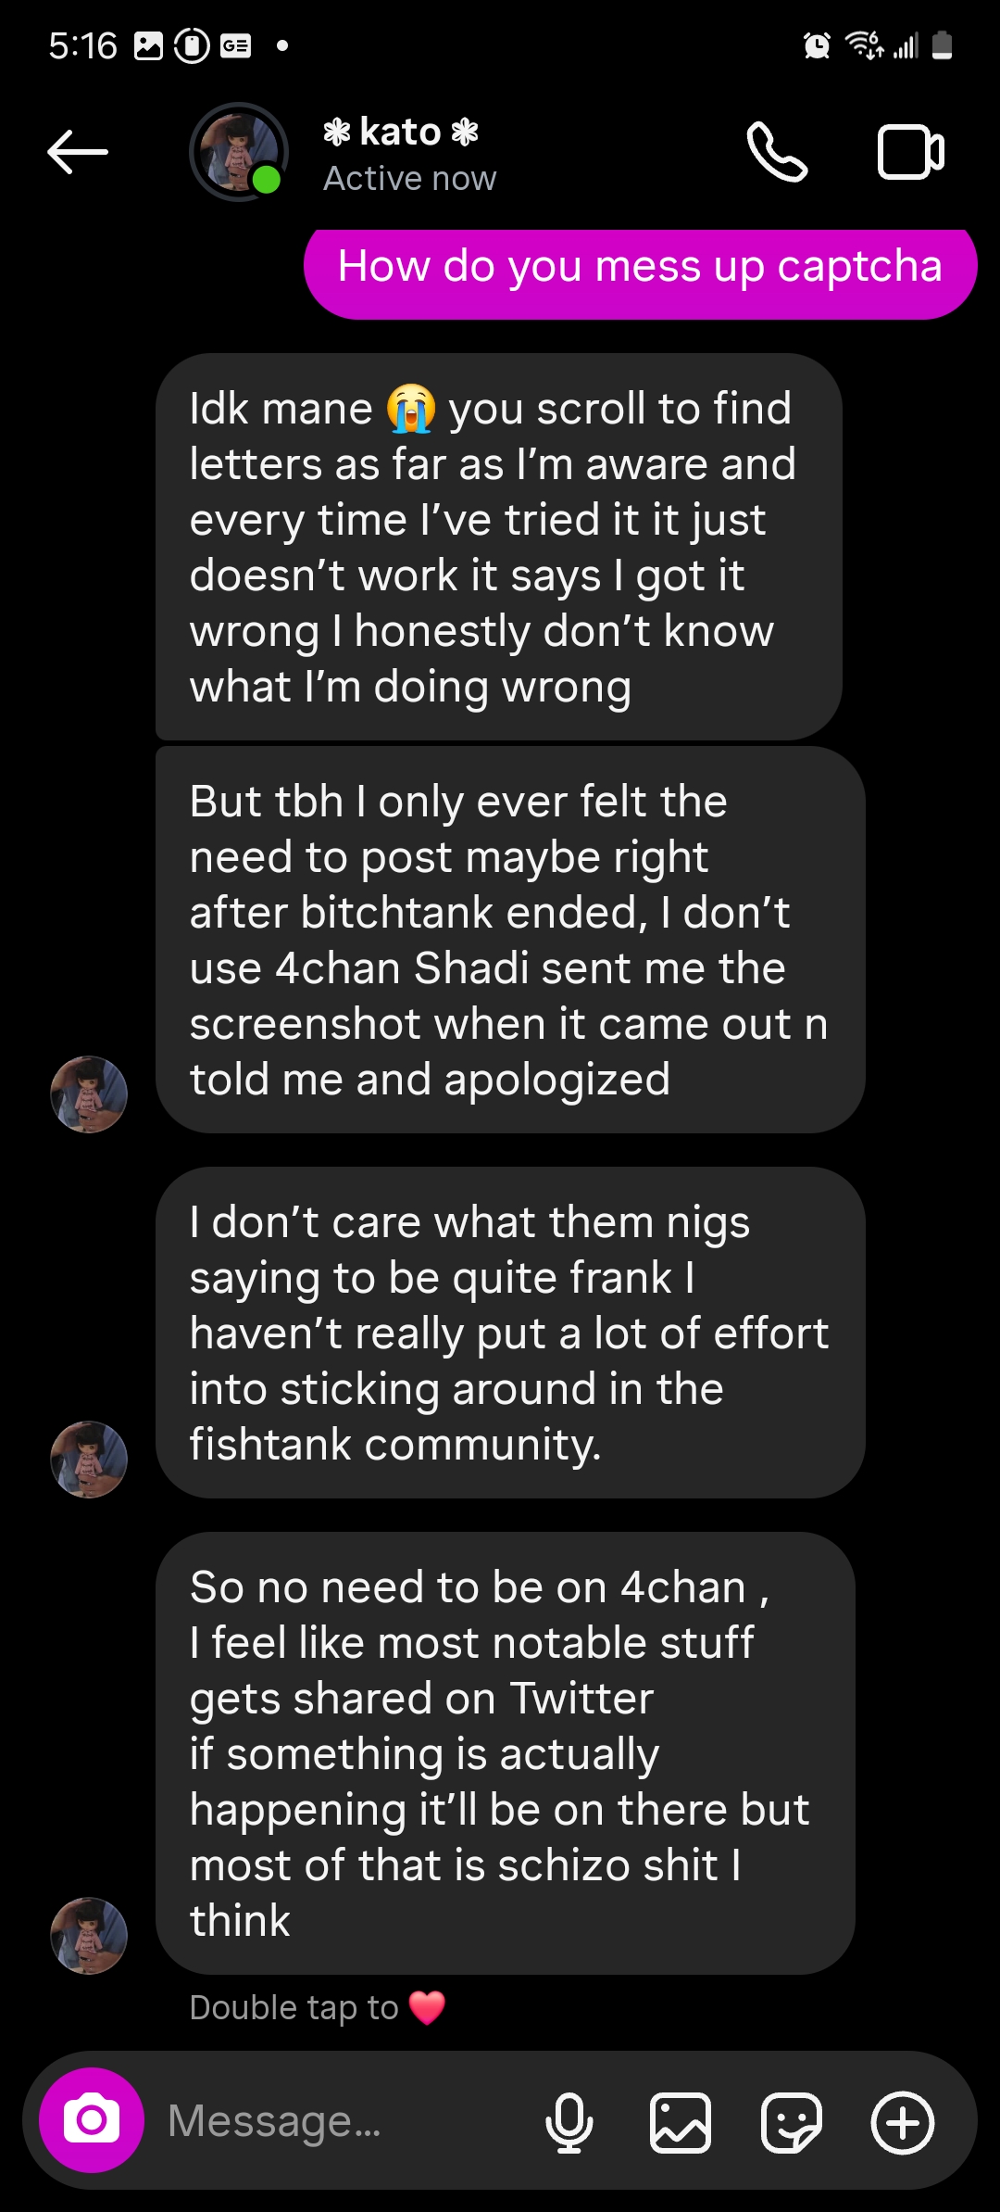The image size is (1000, 2212).
Task: Tap the fishtank community message bubble
Action: pos(510,1333)
